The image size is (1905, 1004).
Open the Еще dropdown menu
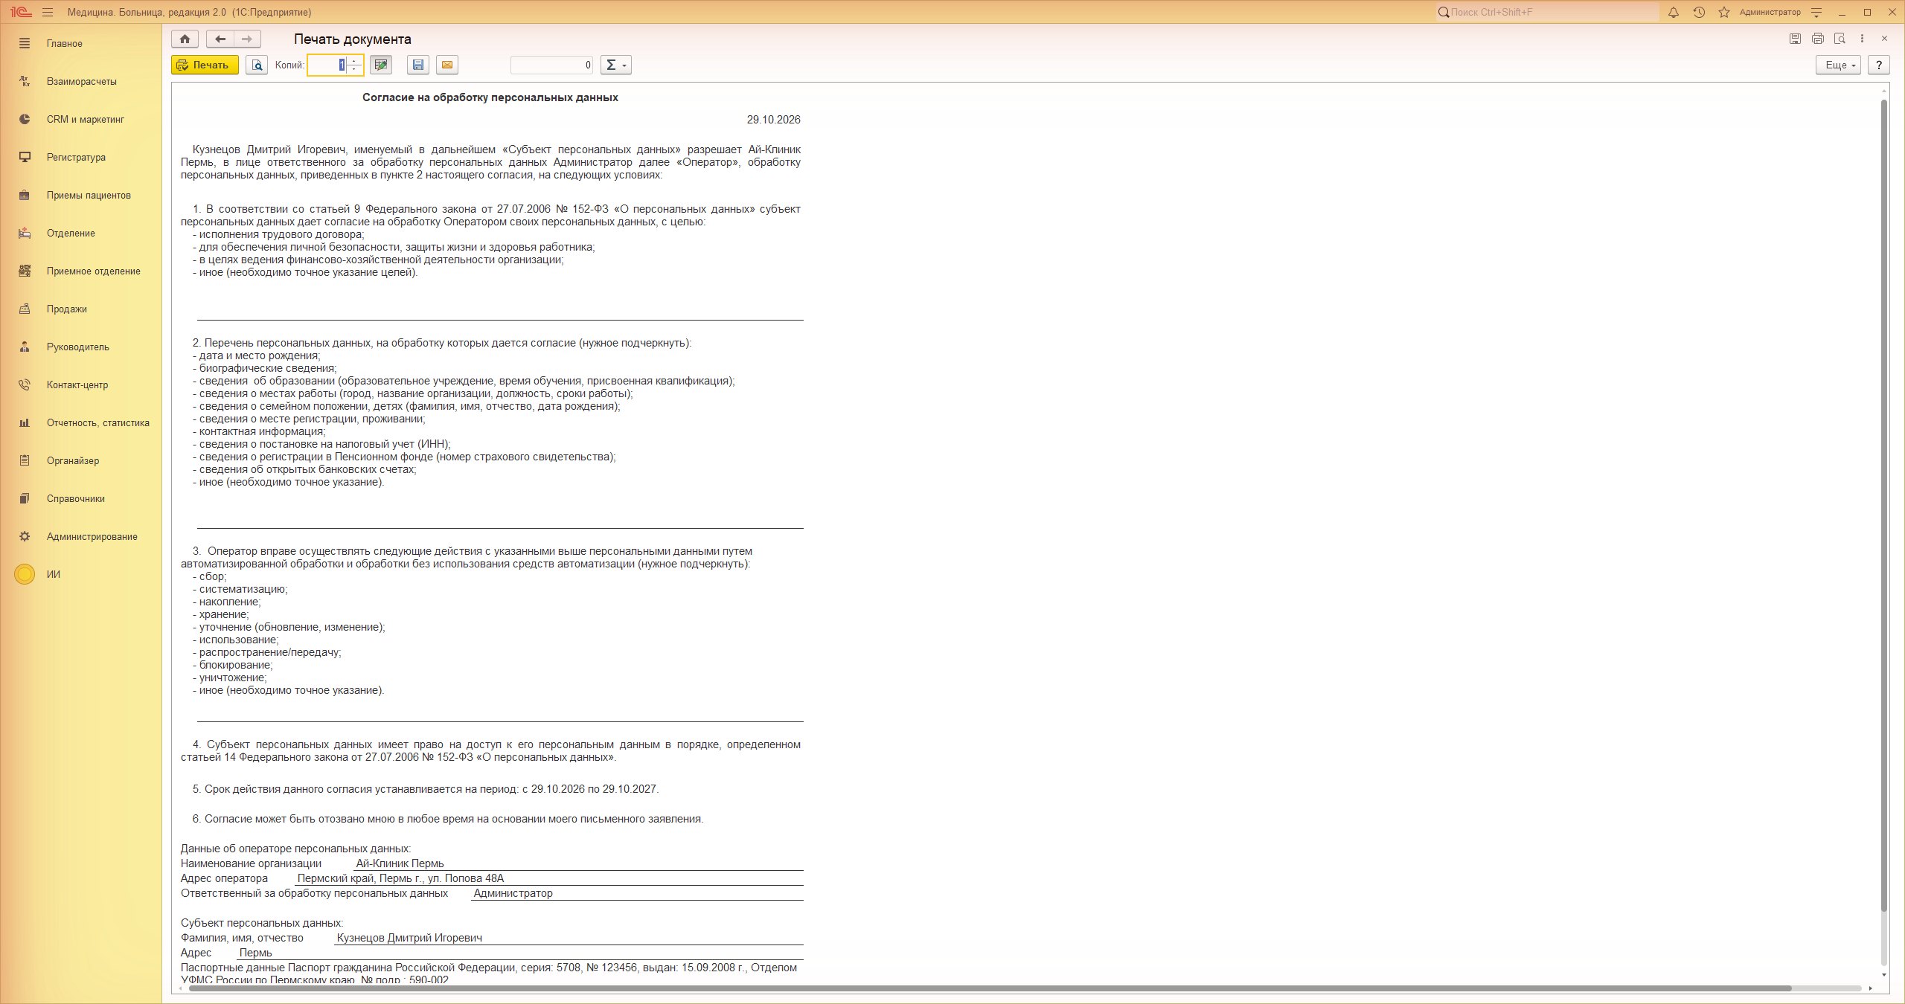1838,65
